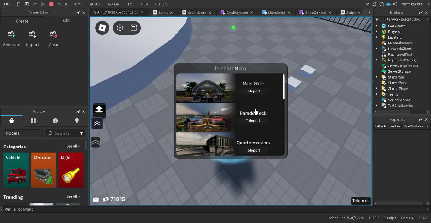Click the New file icon
This screenshot has height=223, width=431.
(18, 4)
